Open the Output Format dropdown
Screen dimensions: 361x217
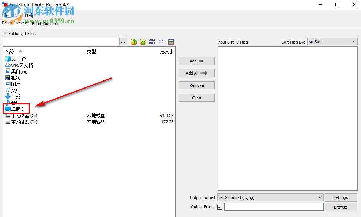[270, 197]
